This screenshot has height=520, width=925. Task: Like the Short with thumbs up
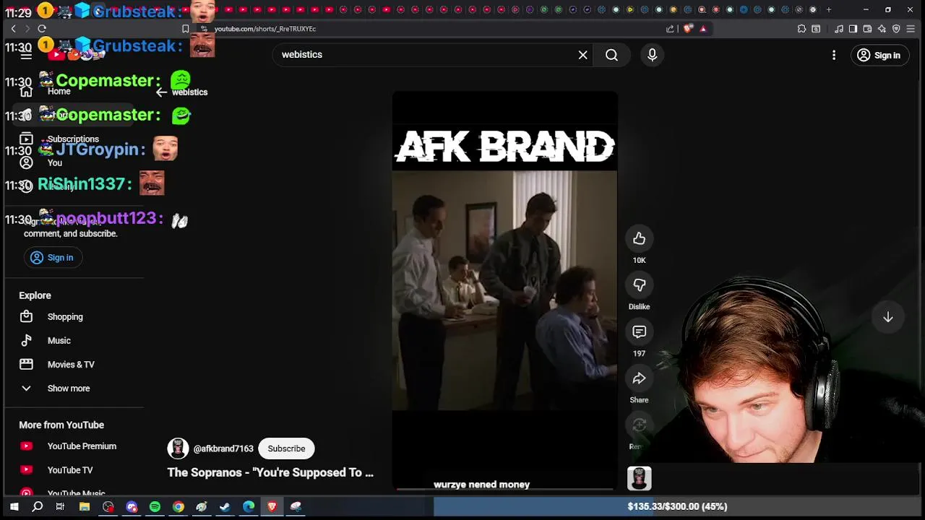[639, 238]
